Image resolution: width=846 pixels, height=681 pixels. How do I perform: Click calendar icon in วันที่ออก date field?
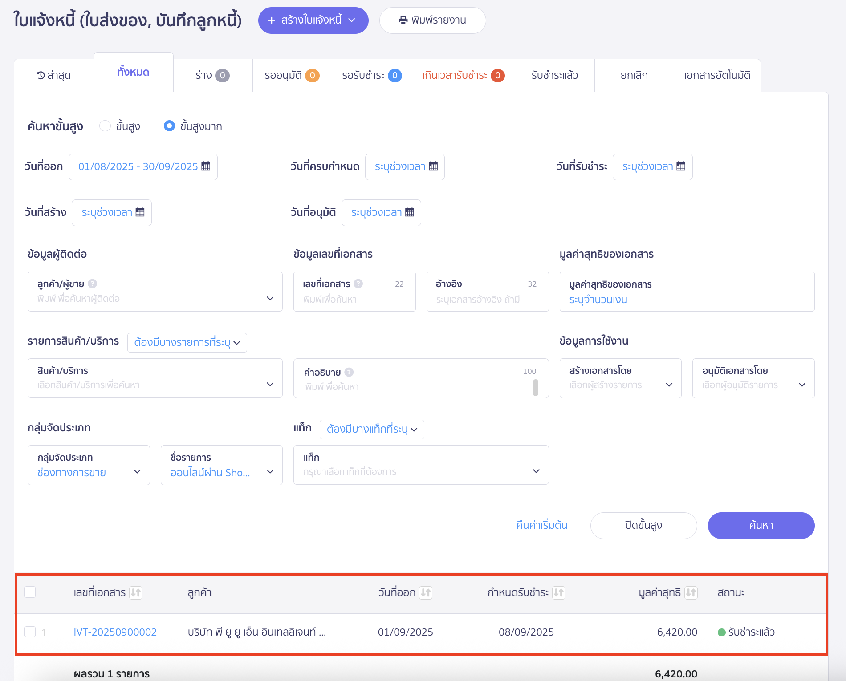pyautogui.click(x=206, y=166)
